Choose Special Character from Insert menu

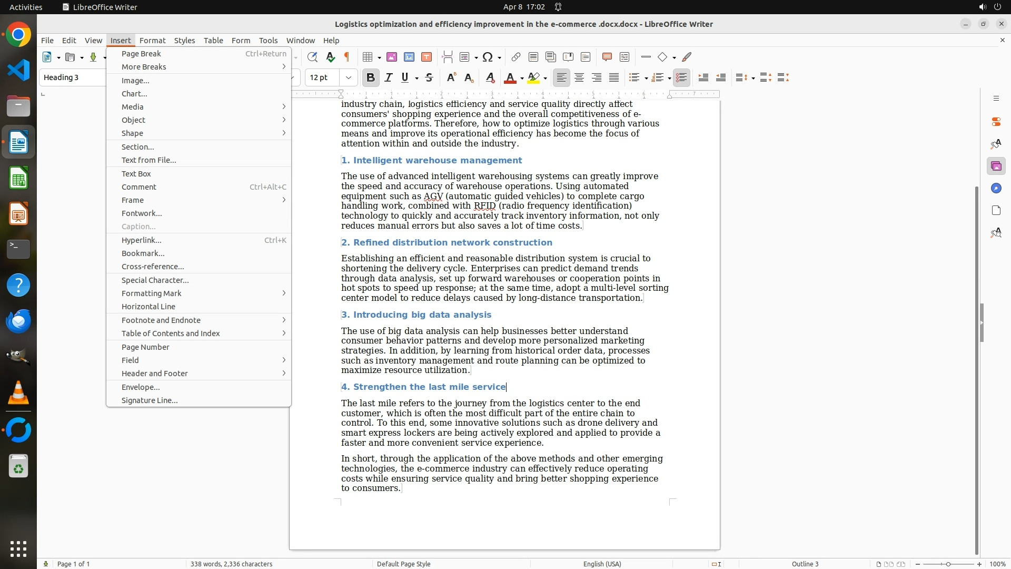coord(155,280)
